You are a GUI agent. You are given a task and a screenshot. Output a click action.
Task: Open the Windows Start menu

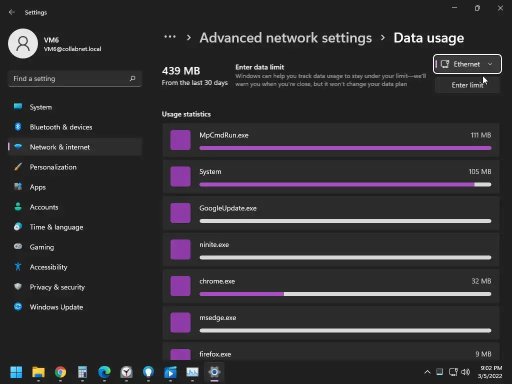pyautogui.click(x=16, y=372)
